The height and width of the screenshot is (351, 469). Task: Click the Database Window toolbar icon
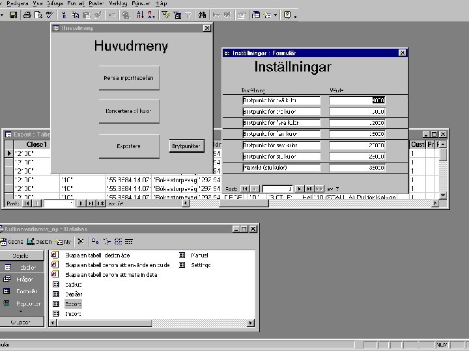[x=256, y=15]
